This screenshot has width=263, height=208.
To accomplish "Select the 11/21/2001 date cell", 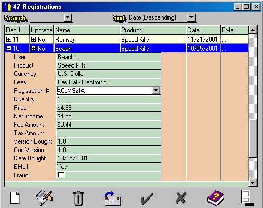I will (203, 40).
